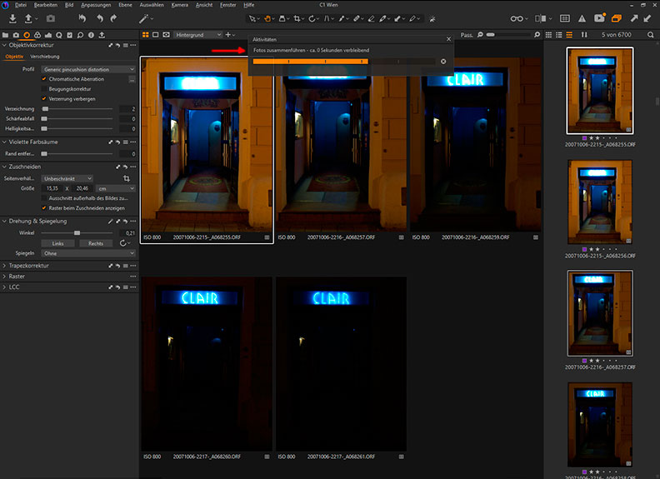Toggle the Grid overlay icon

(x=565, y=18)
